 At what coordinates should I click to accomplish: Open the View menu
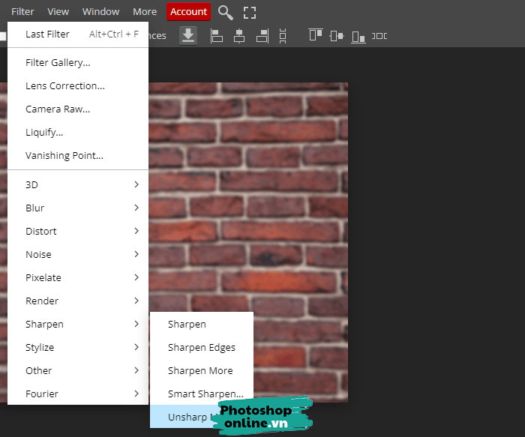click(58, 11)
